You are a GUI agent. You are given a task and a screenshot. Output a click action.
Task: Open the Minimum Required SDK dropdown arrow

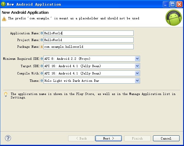click(x=137, y=59)
